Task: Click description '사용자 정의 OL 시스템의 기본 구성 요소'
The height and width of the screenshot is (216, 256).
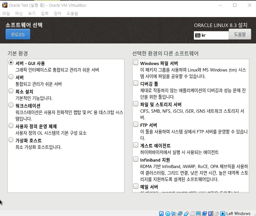Action: (51, 133)
